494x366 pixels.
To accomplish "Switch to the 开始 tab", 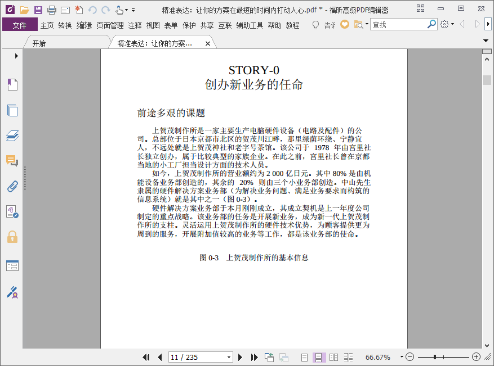I will coord(39,43).
